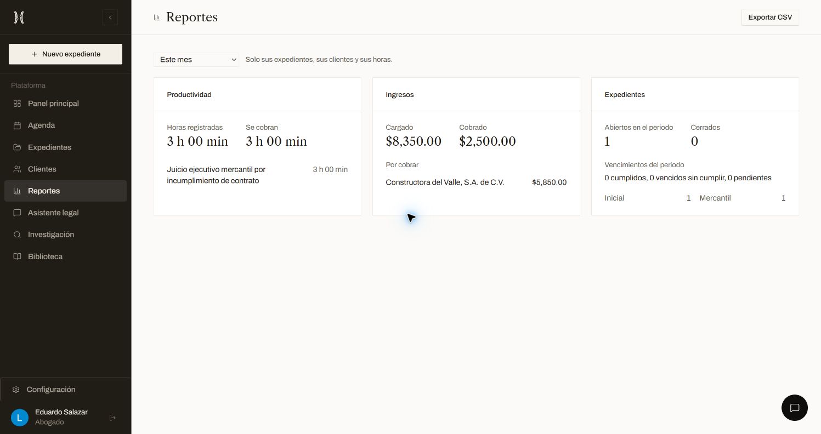The width and height of the screenshot is (821, 434).
Task: Click Constructora del Valle, S.A. de C.V.
Action: [x=445, y=182]
